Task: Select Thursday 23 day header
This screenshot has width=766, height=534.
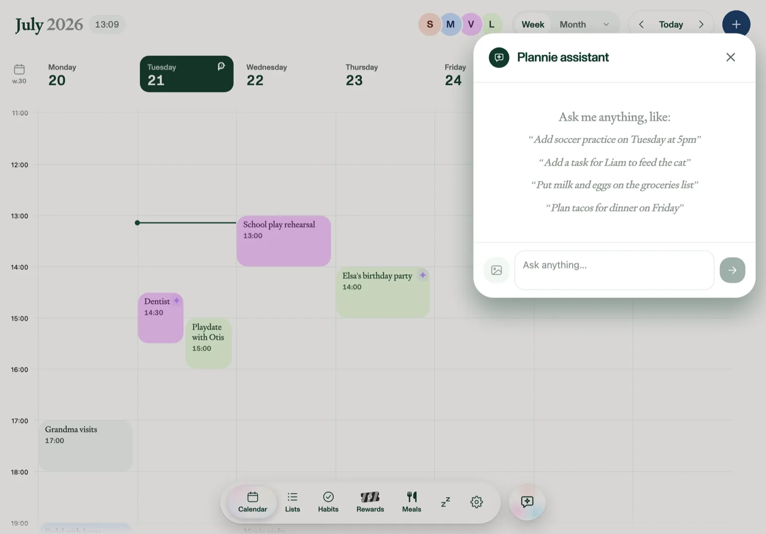Action: point(361,75)
